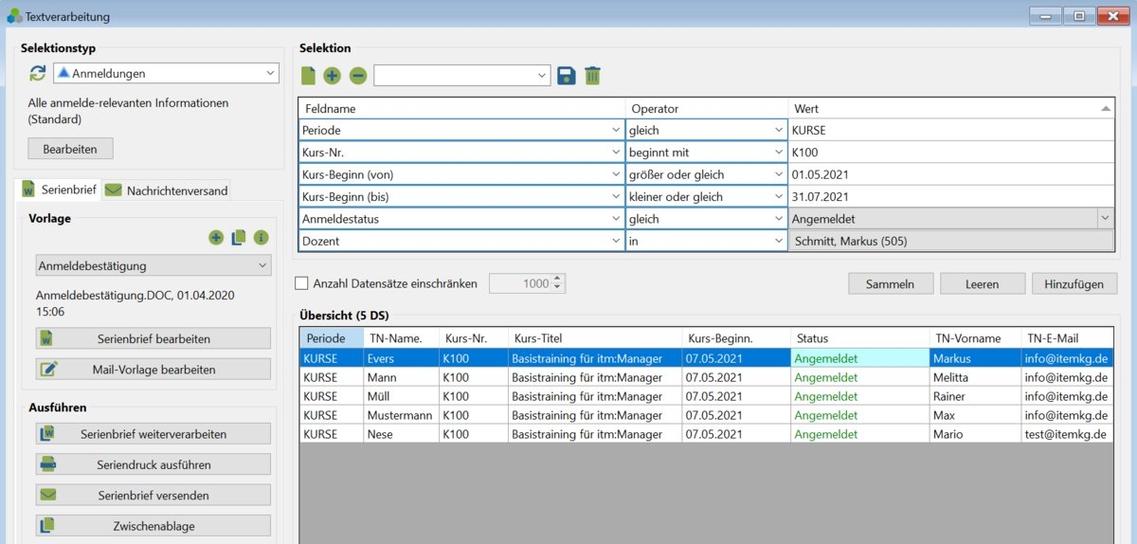Click the copy template icon in Vorlage
This screenshot has height=544, width=1137.
[239, 238]
